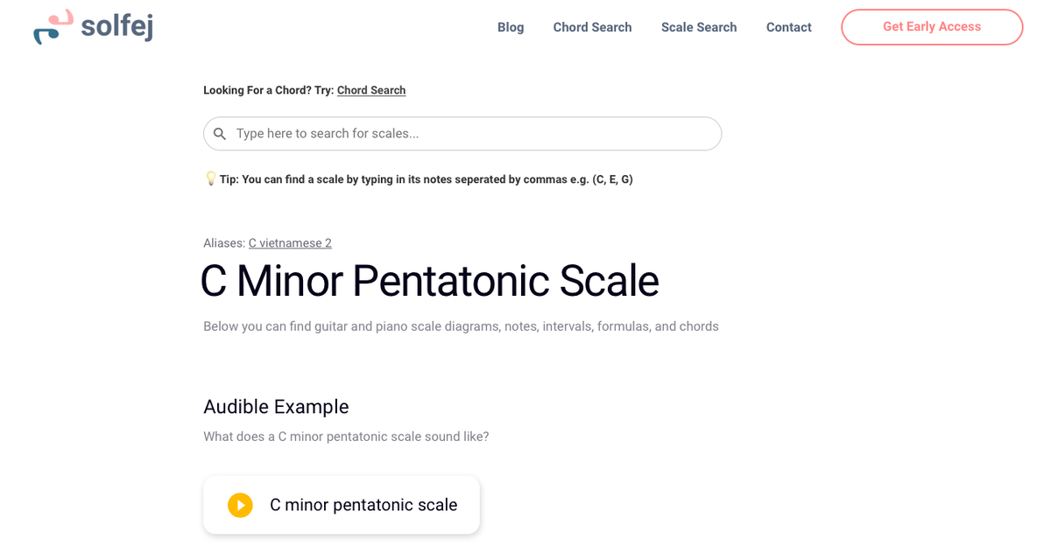This screenshot has height=560, width=1051.
Task: Click the solfej wordmark text
Action: (116, 27)
